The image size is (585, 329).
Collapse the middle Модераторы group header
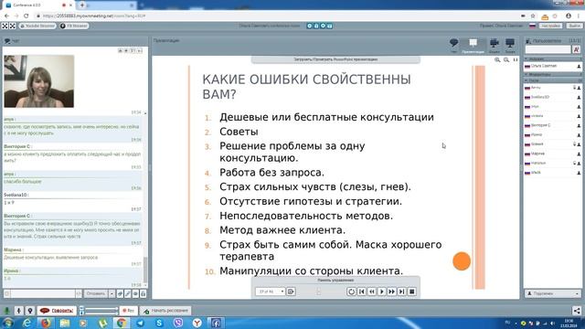pyautogui.click(x=552, y=74)
